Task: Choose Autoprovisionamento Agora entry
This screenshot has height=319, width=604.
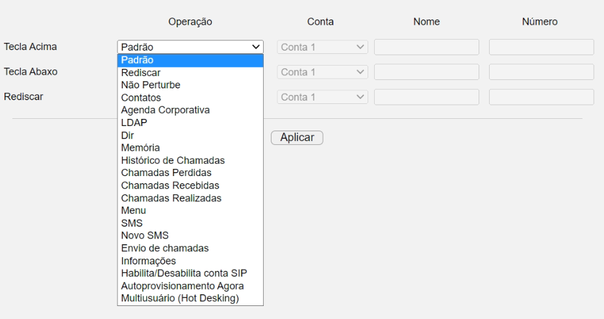Action: (190, 286)
